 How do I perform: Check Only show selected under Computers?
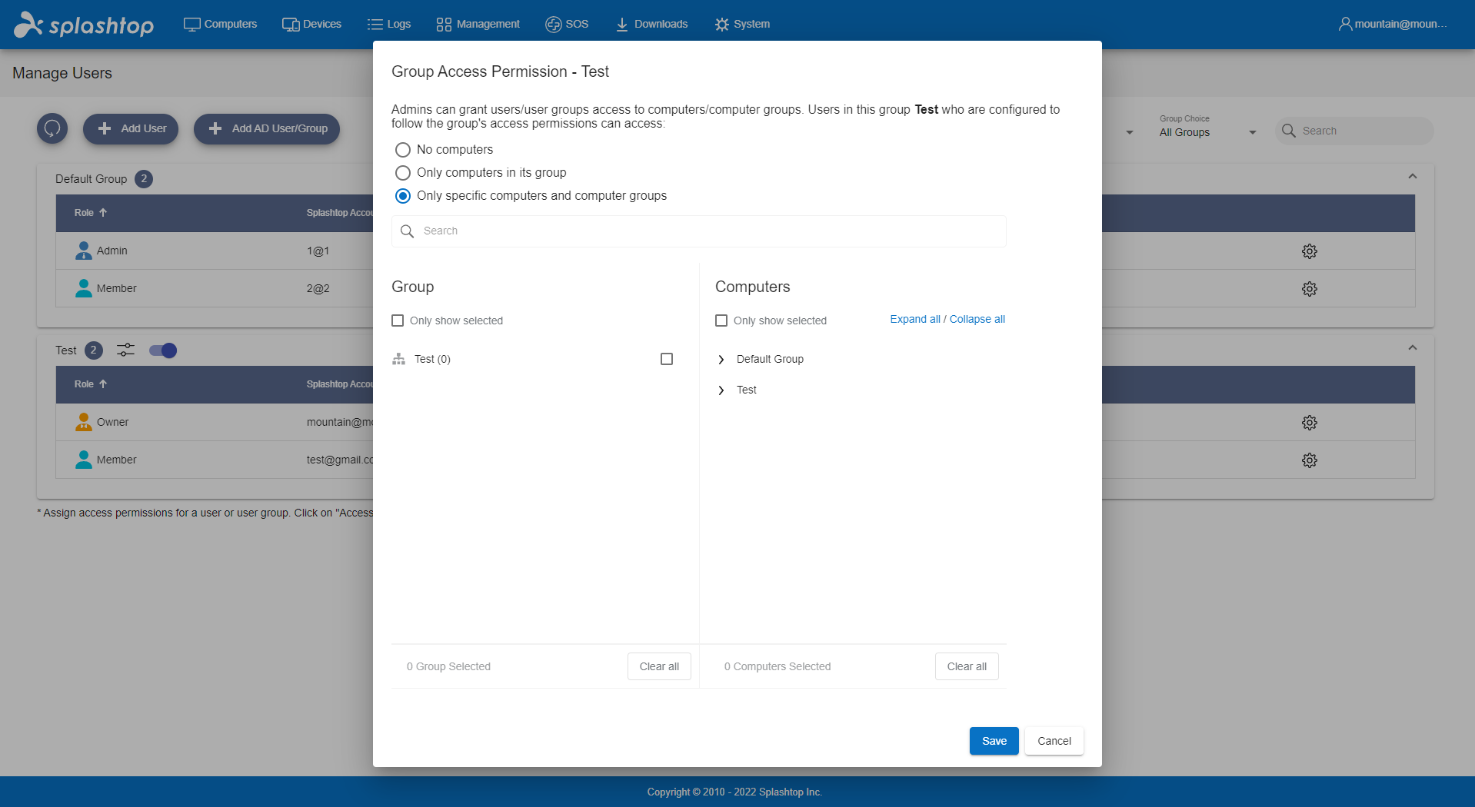(x=721, y=320)
